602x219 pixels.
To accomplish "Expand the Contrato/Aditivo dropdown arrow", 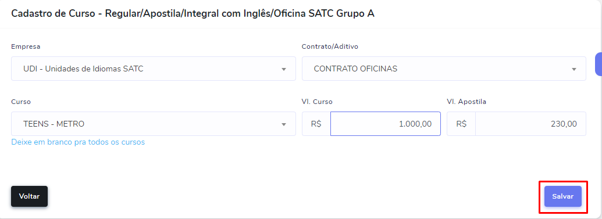I will pyautogui.click(x=574, y=70).
